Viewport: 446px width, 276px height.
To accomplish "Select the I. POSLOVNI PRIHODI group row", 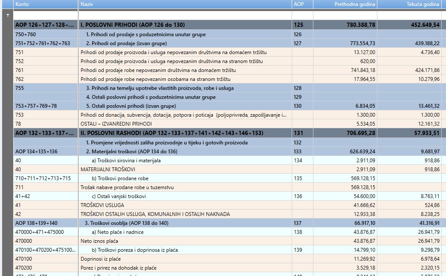I will (227, 25).
